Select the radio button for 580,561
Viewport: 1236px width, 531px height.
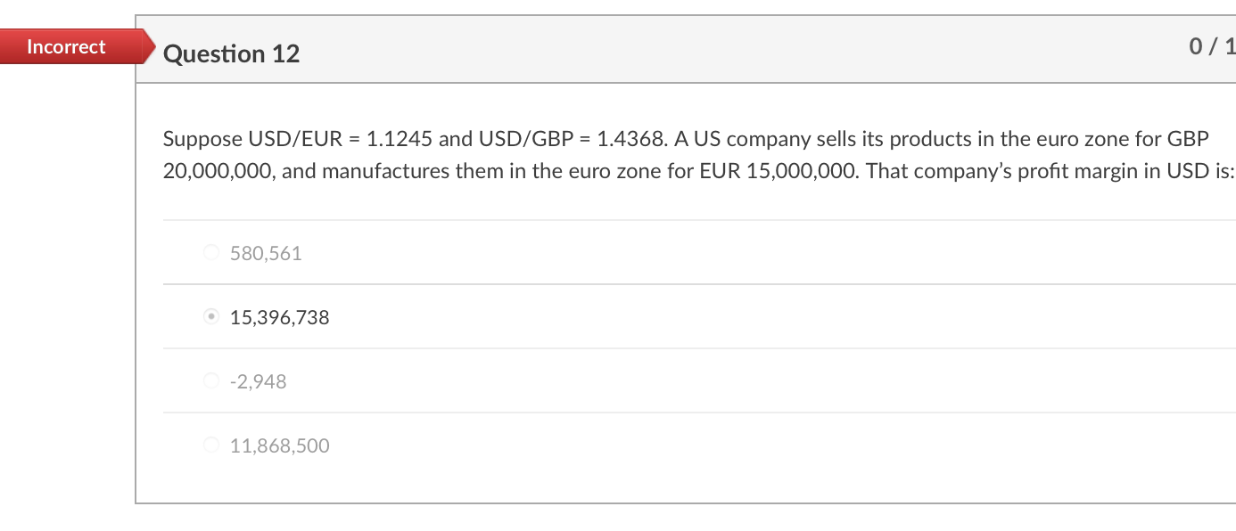click(x=210, y=252)
